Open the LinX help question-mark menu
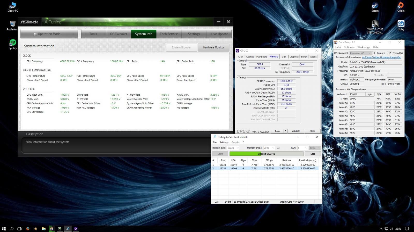The height and width of the screenshot is (232, 414). [243, 142]
